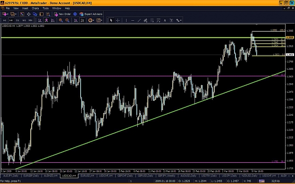Open the Insert menu

[x=25, y=8]
